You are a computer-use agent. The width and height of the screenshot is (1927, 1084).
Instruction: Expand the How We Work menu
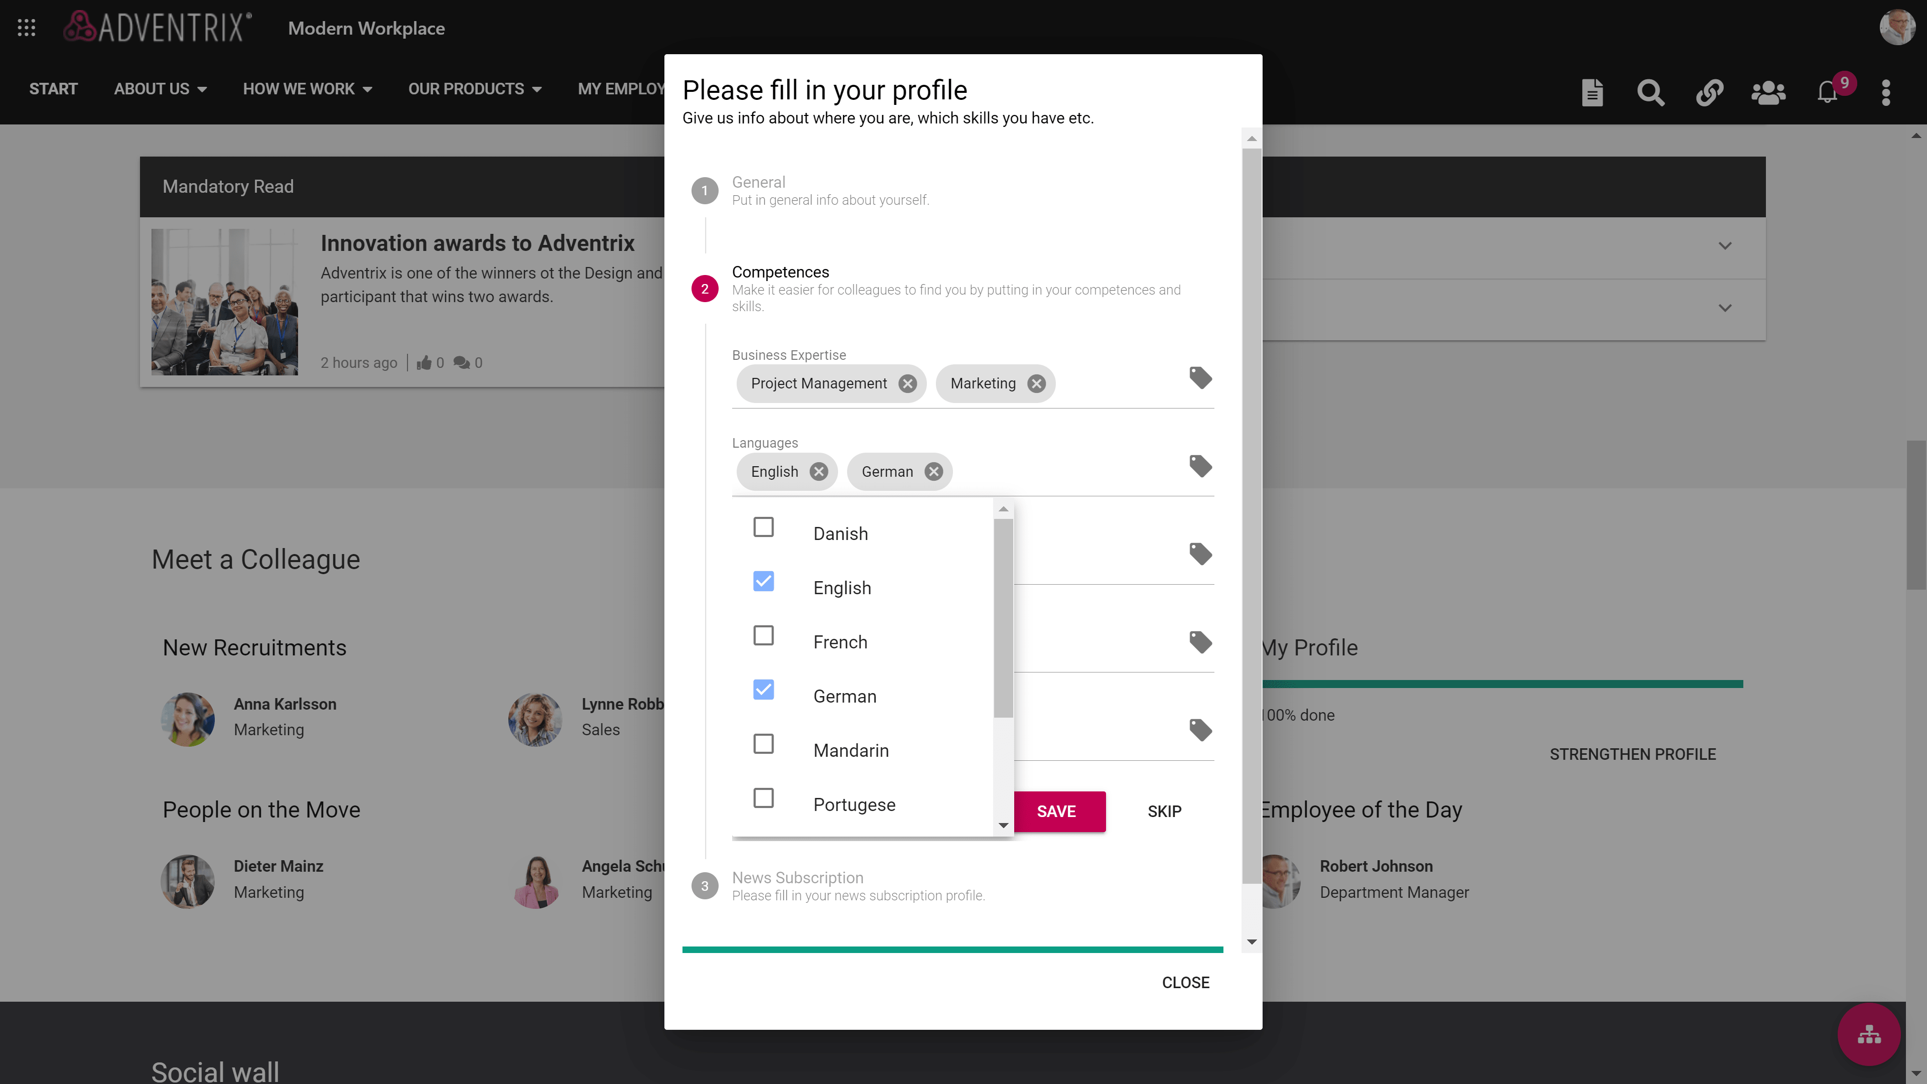308,89
